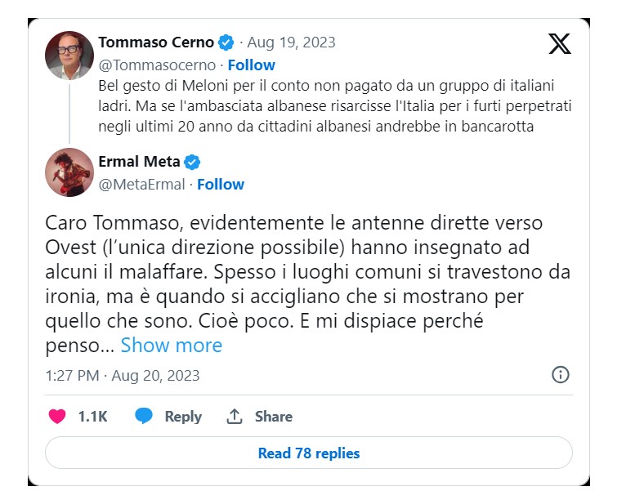Click the X logo icon
Viewport: 635px width, 500px height.
pos(560,43)
